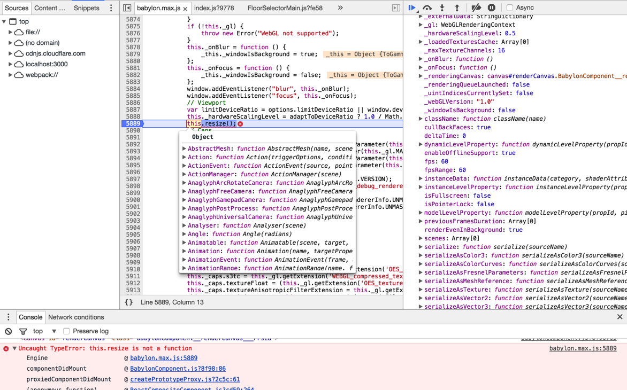Expand the _gl WebGLRenderingContext property

click(x=420, y=25)
